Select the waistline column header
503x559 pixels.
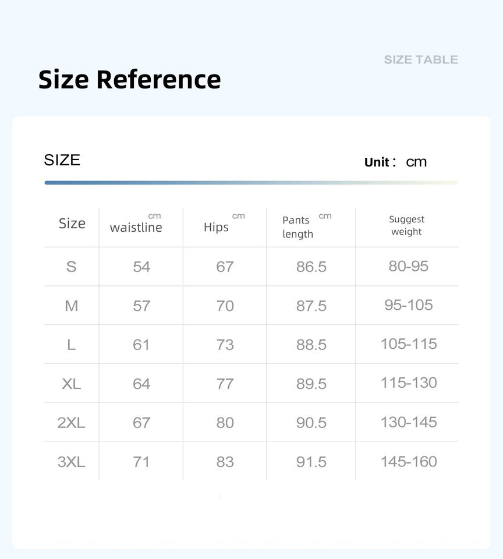coord(136,227)
